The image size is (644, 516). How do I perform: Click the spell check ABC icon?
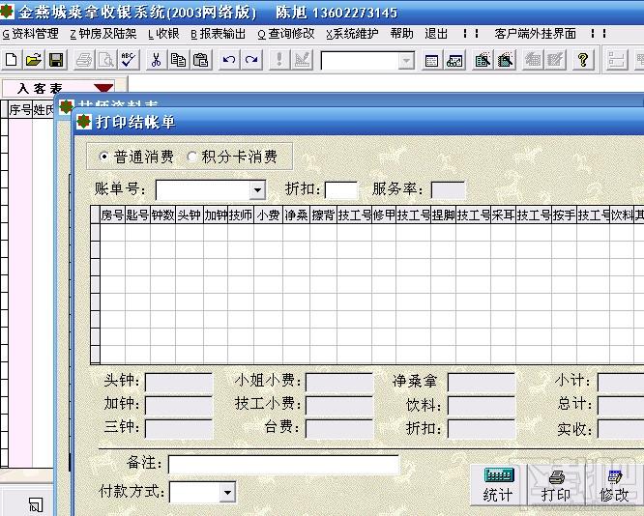click(x=129, y=60)
